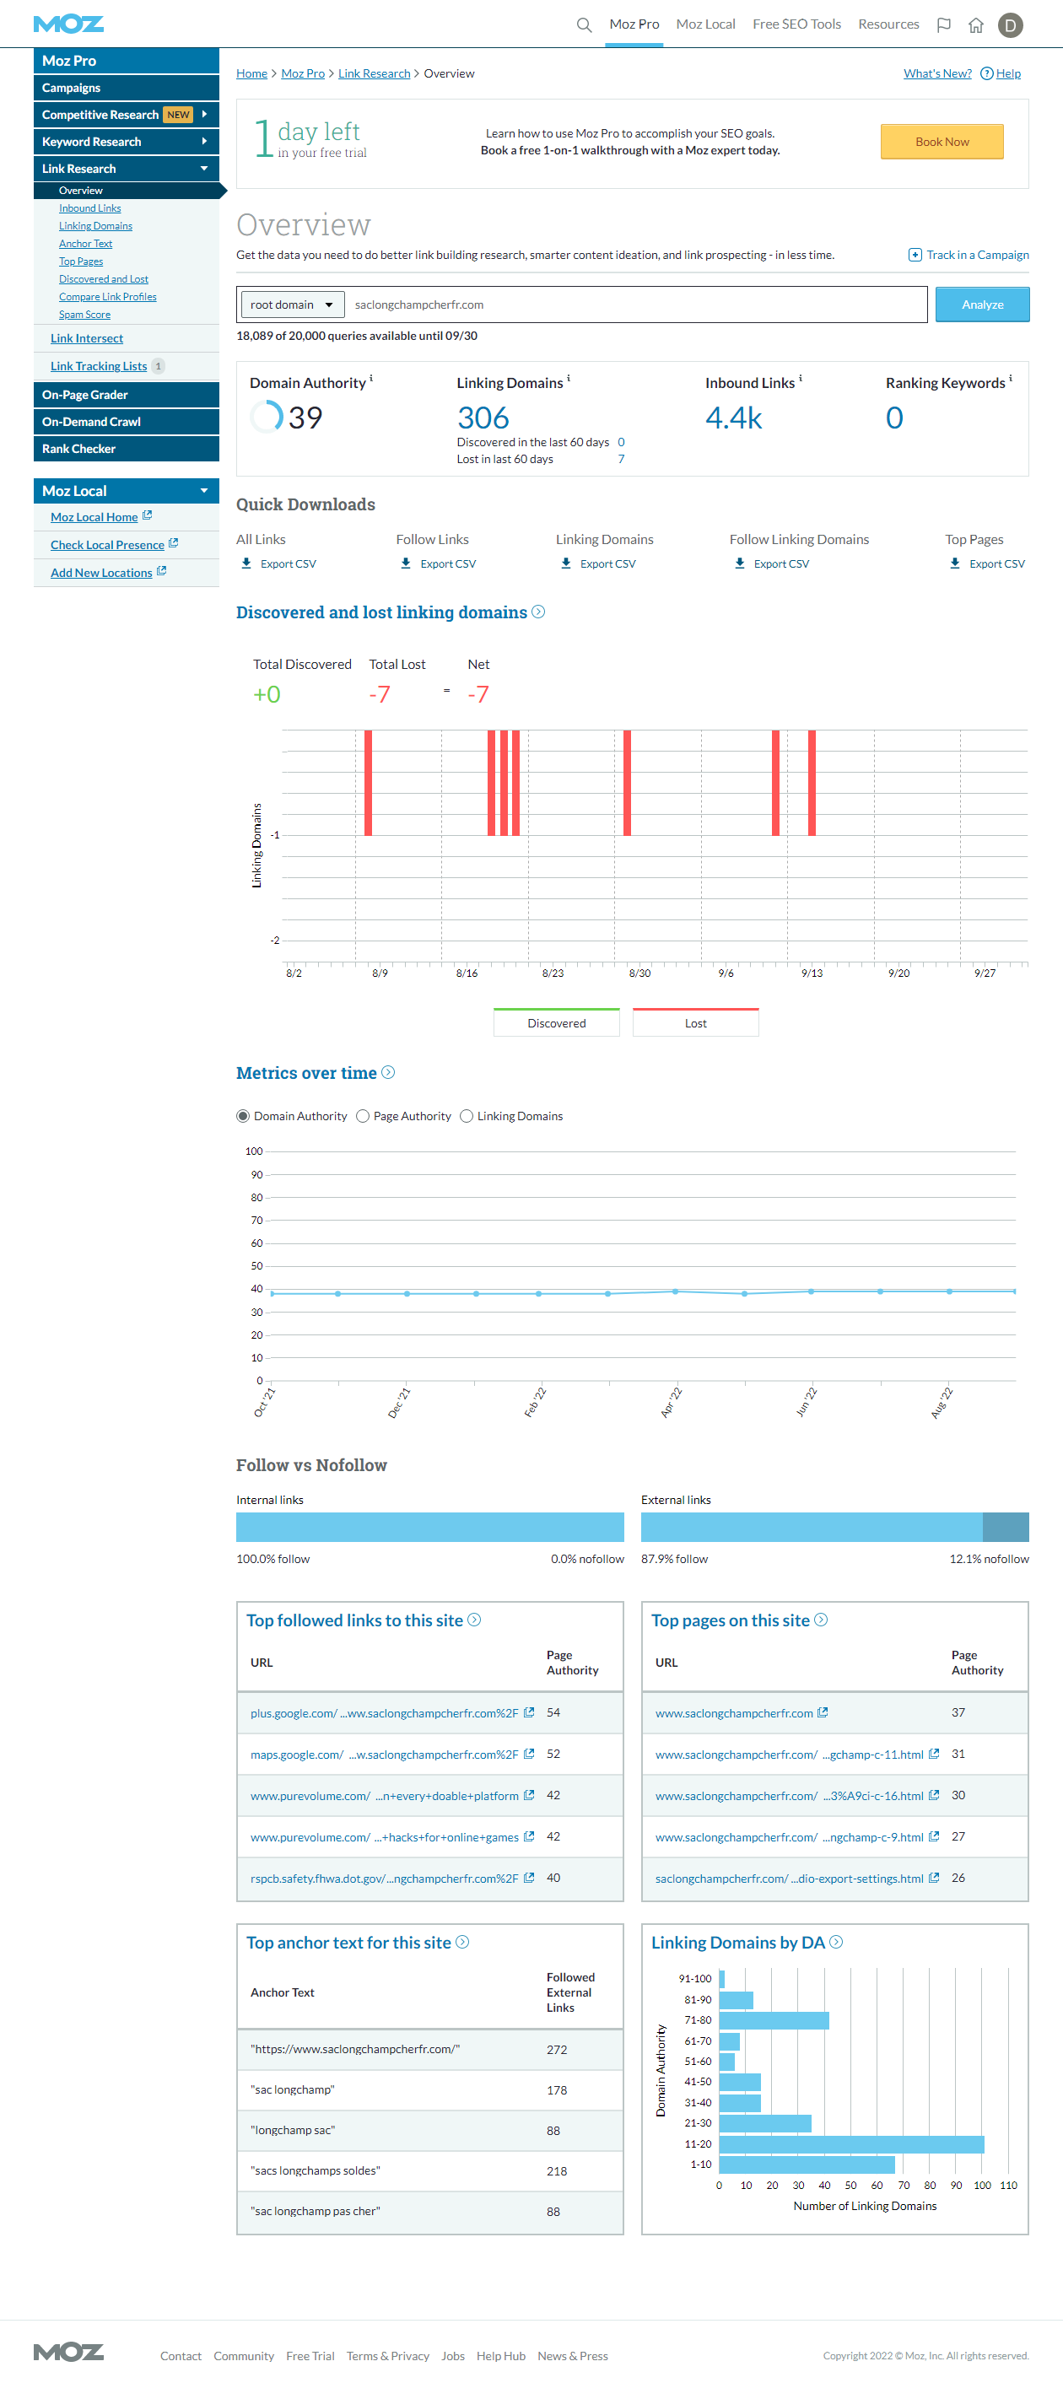Open the search magnifier icon
The width and height of the screenshot is (1063, 2399).
pos(584,25)
